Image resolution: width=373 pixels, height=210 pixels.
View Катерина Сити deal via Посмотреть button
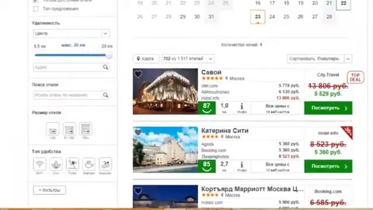(x=328, y=166)
